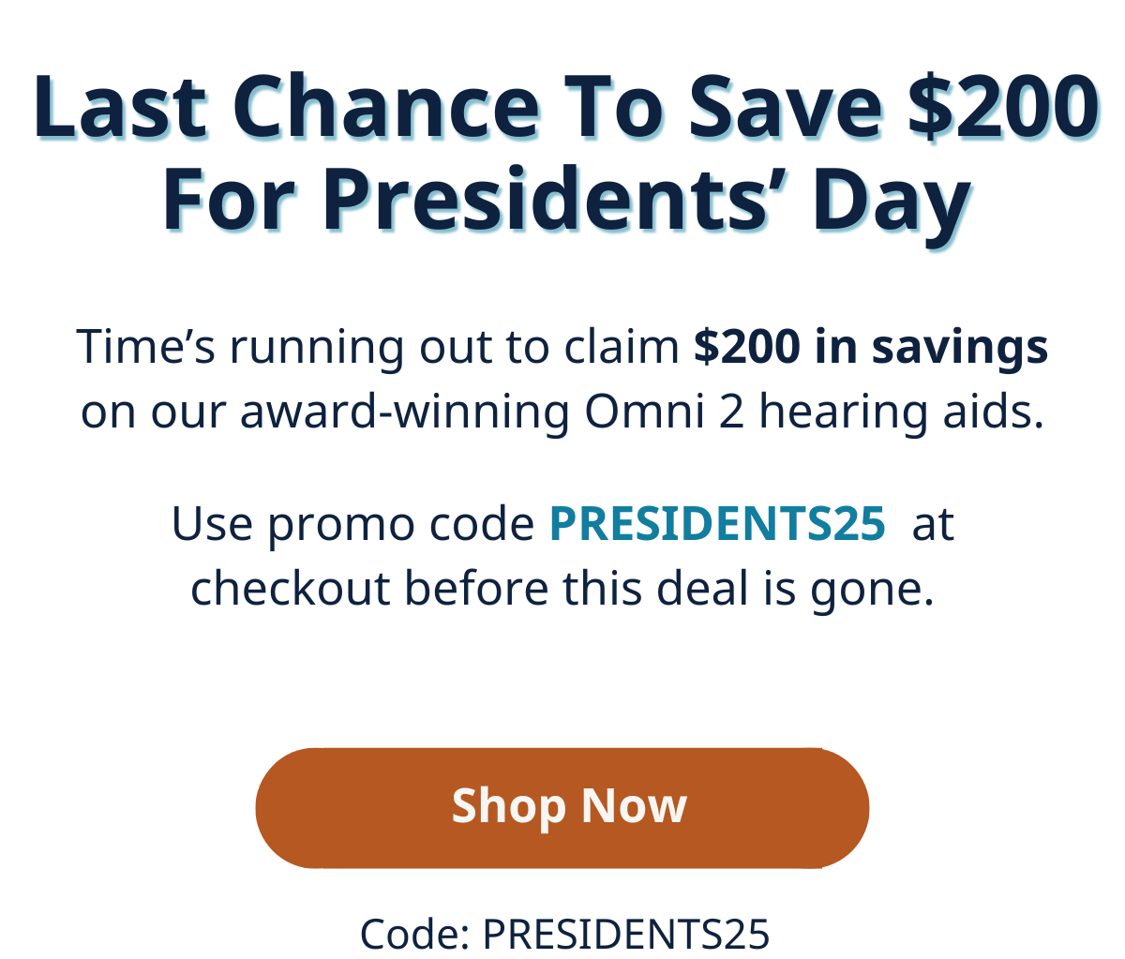Click the word at after promo code
This screenshot has height=959, width=1125.
tap(933, 524)
